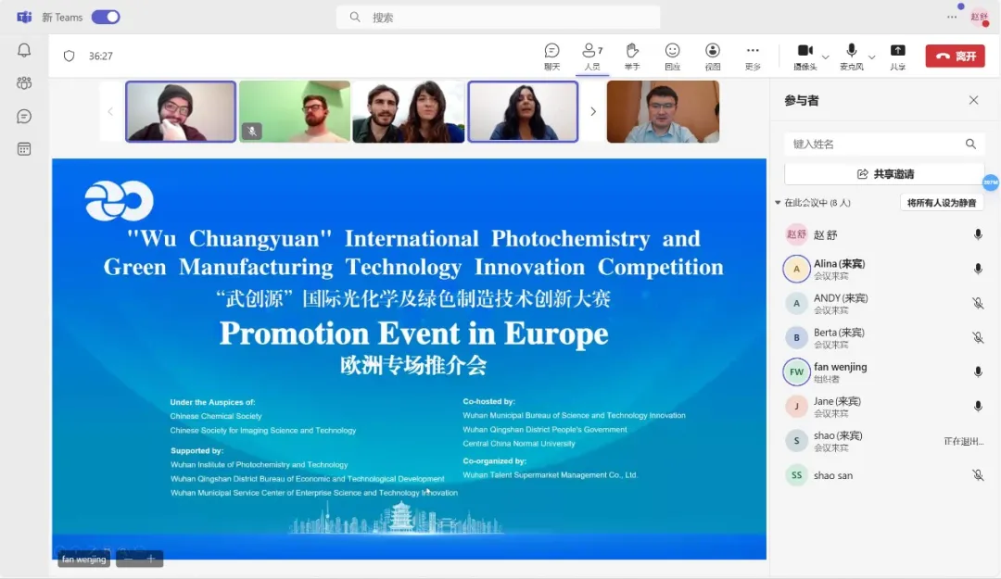Screen dimensions: 1001x579
Task: Select the woman with dark hair thumbnail
Action: click(x=523, y=112)
